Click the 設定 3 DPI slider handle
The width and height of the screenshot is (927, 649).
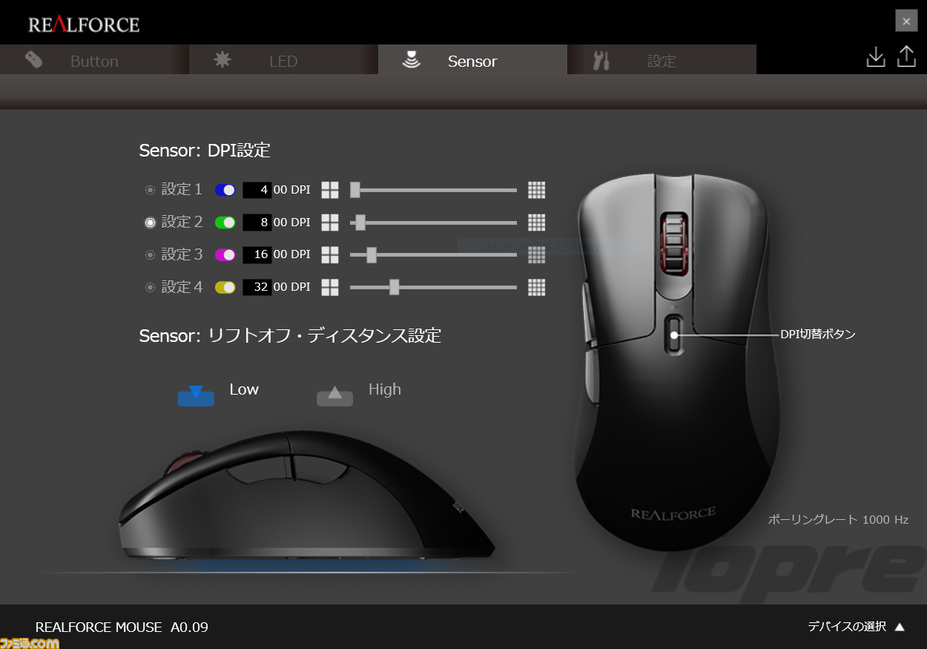click(372, 254)
